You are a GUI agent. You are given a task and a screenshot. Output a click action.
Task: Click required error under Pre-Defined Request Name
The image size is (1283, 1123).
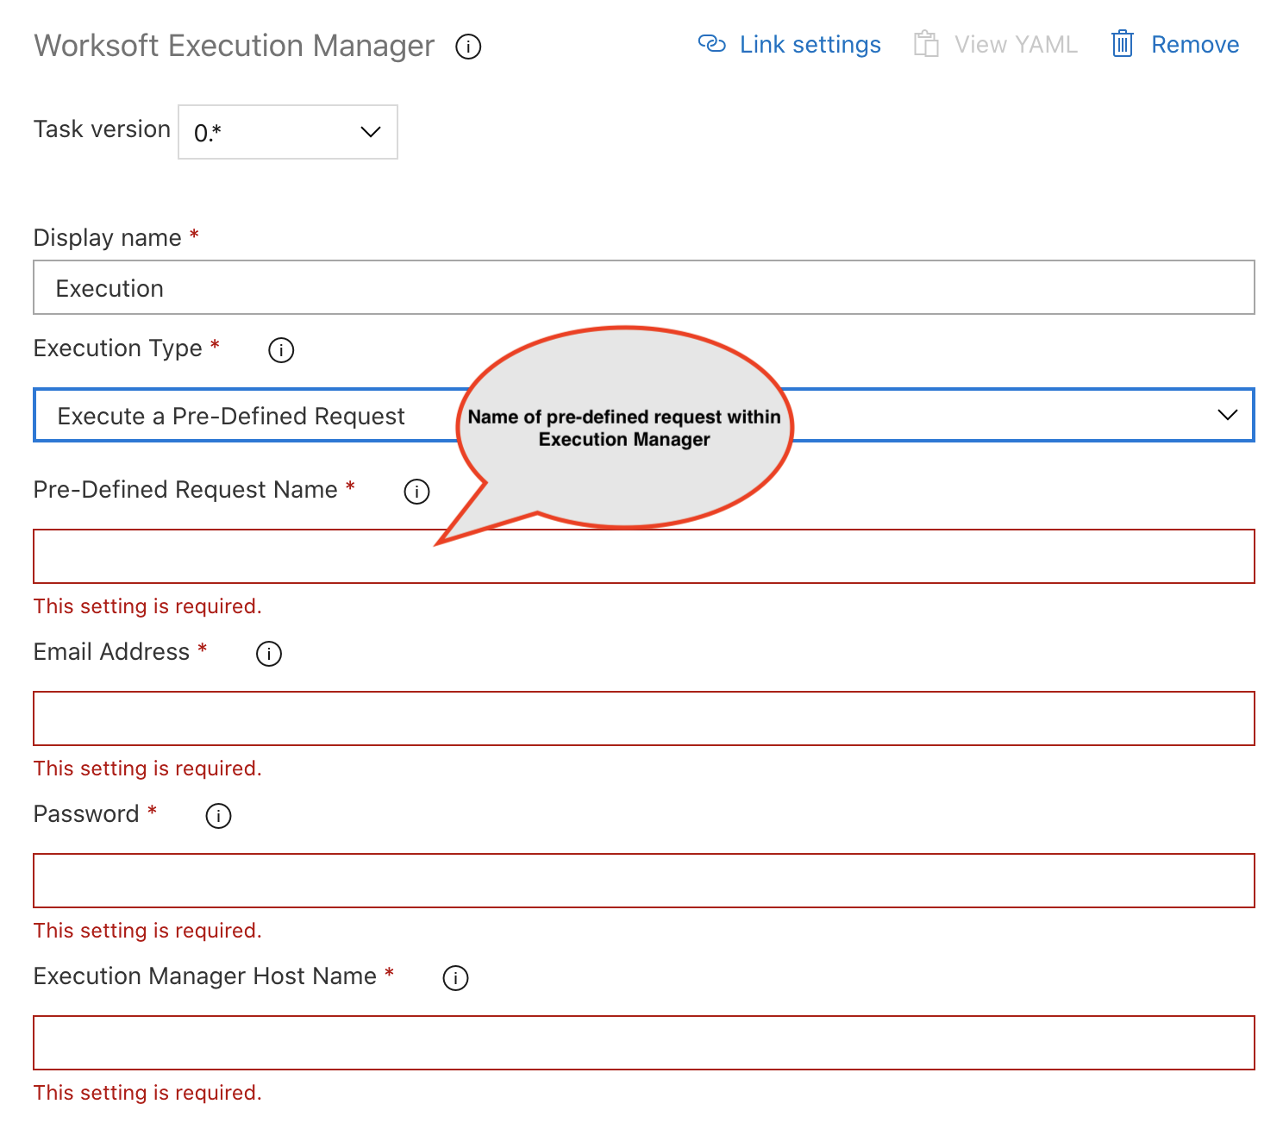[x=147, y=606]
